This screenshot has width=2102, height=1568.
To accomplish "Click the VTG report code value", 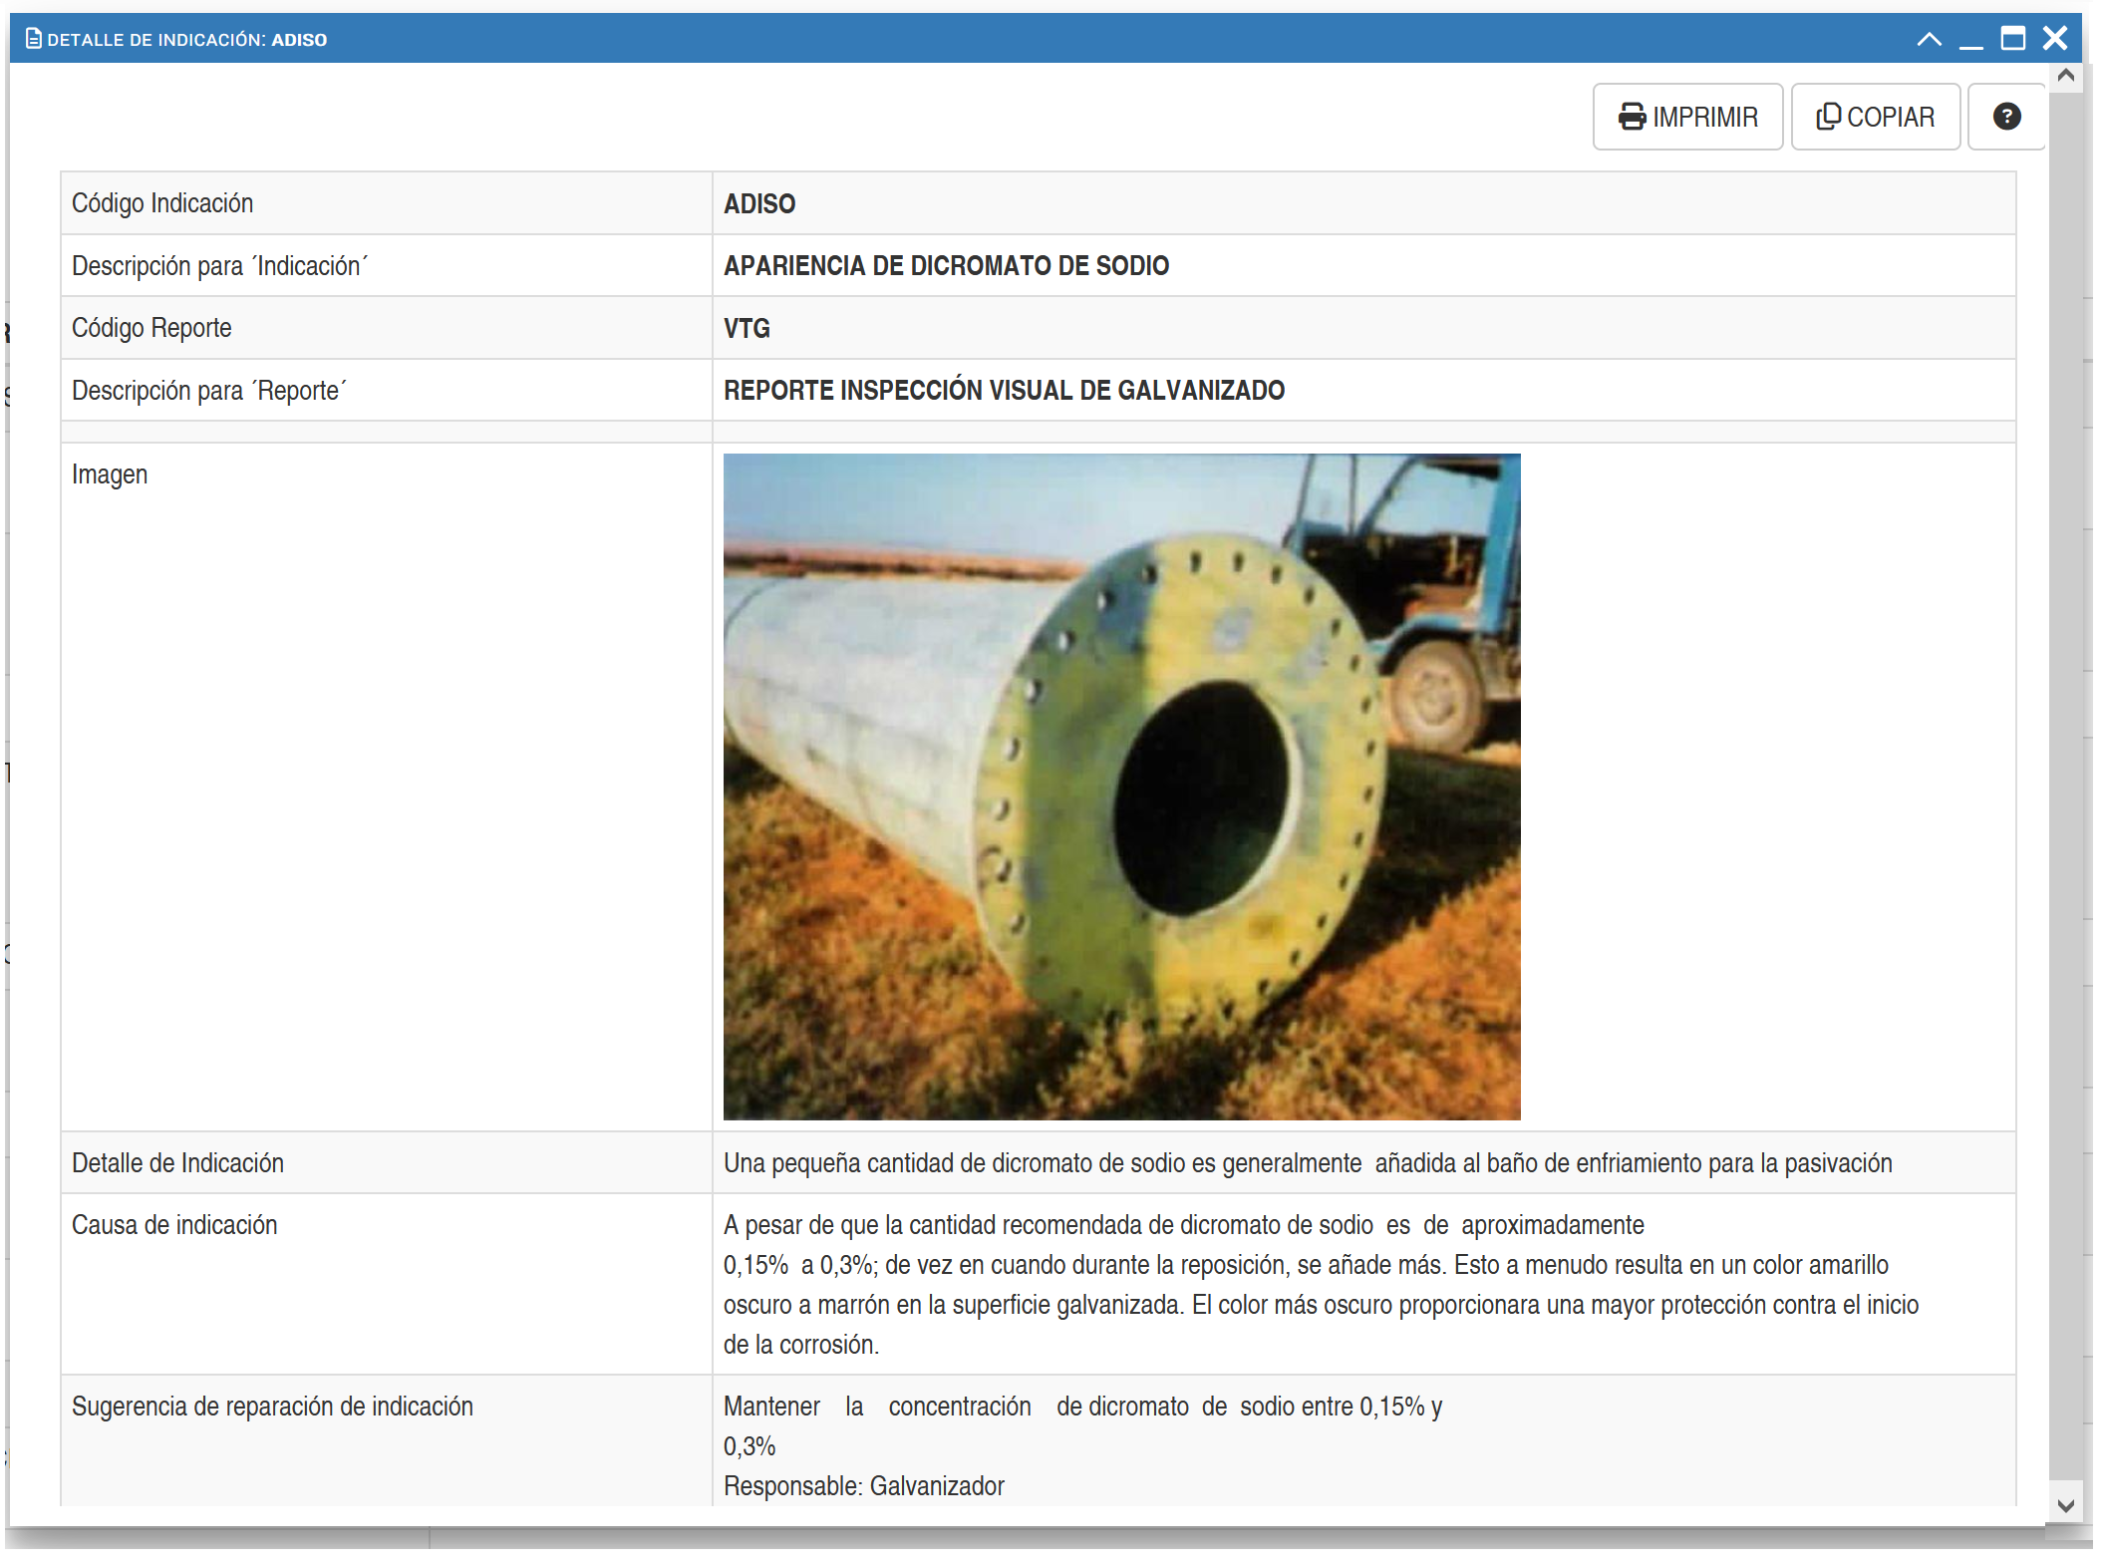I will point(747,328).
